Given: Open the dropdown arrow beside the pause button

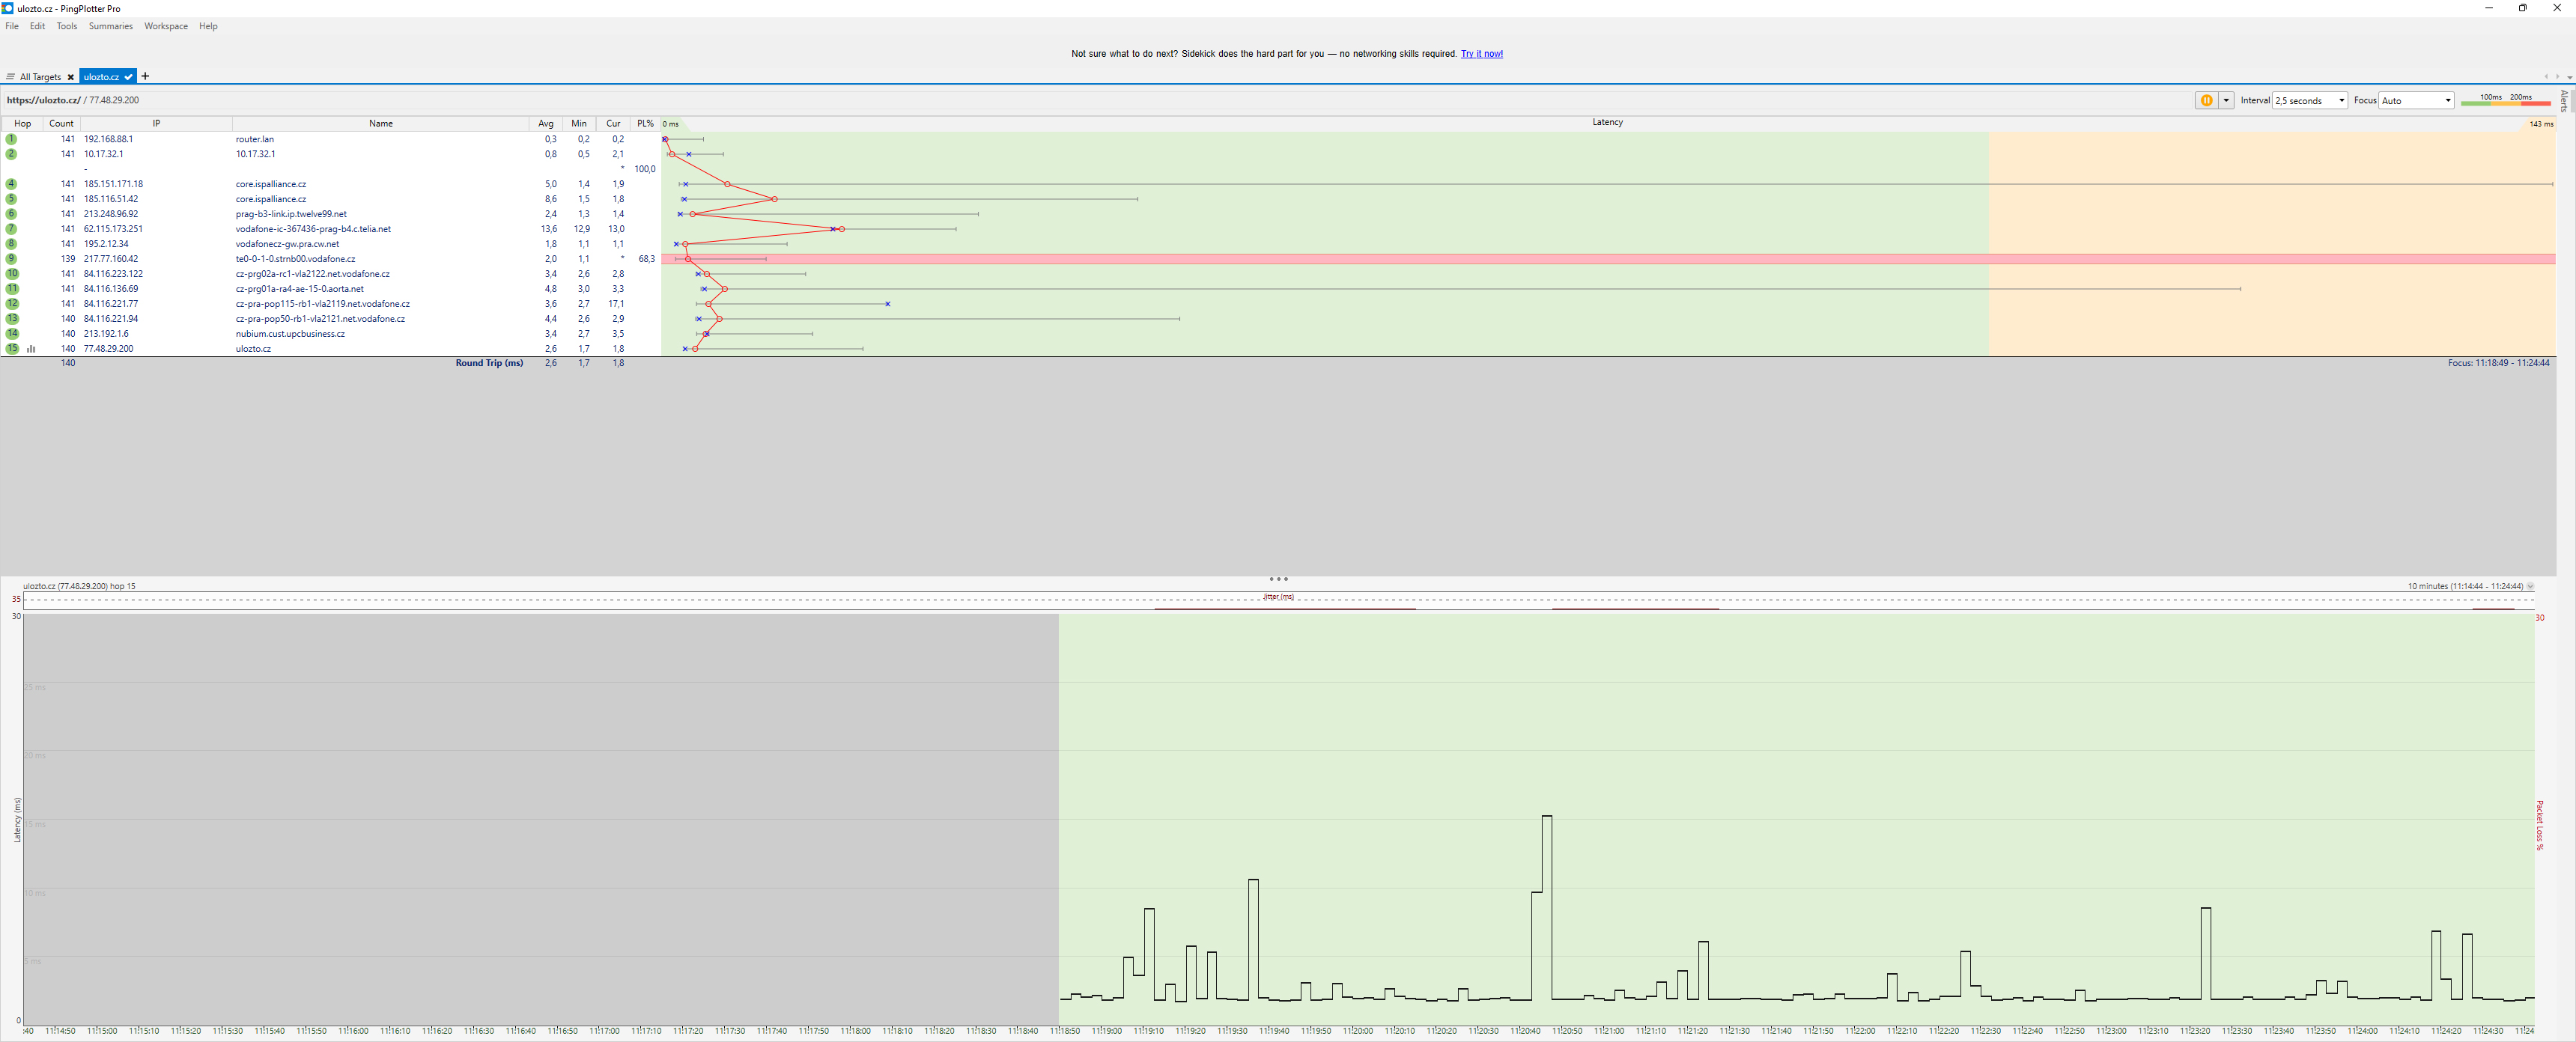Looking at the screenshot, I should [2226, 100].
